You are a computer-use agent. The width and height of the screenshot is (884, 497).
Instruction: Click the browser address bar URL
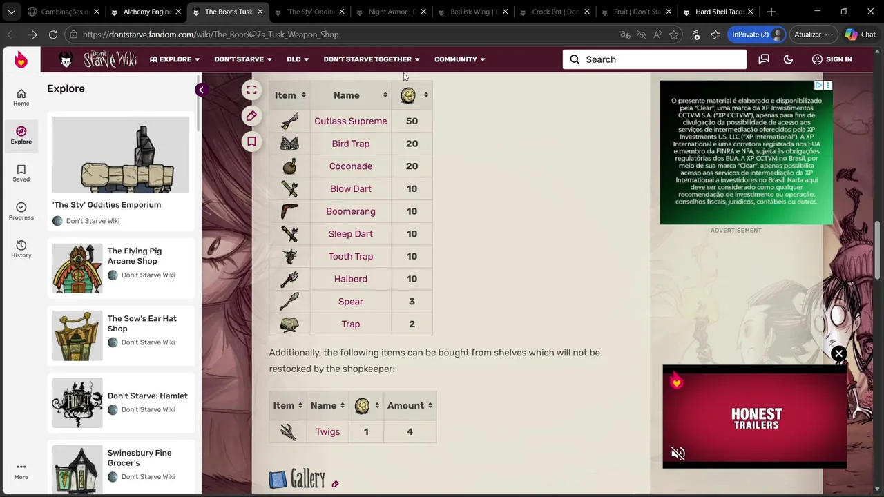(x=211, y=35)
